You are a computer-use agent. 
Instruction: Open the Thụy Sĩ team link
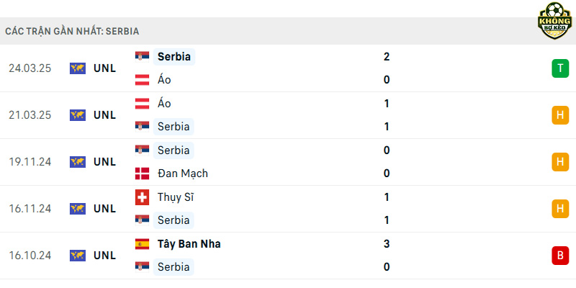[x=176, y=197]
